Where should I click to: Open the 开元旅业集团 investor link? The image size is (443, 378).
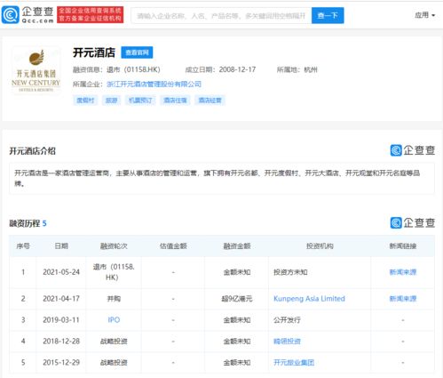294,362
